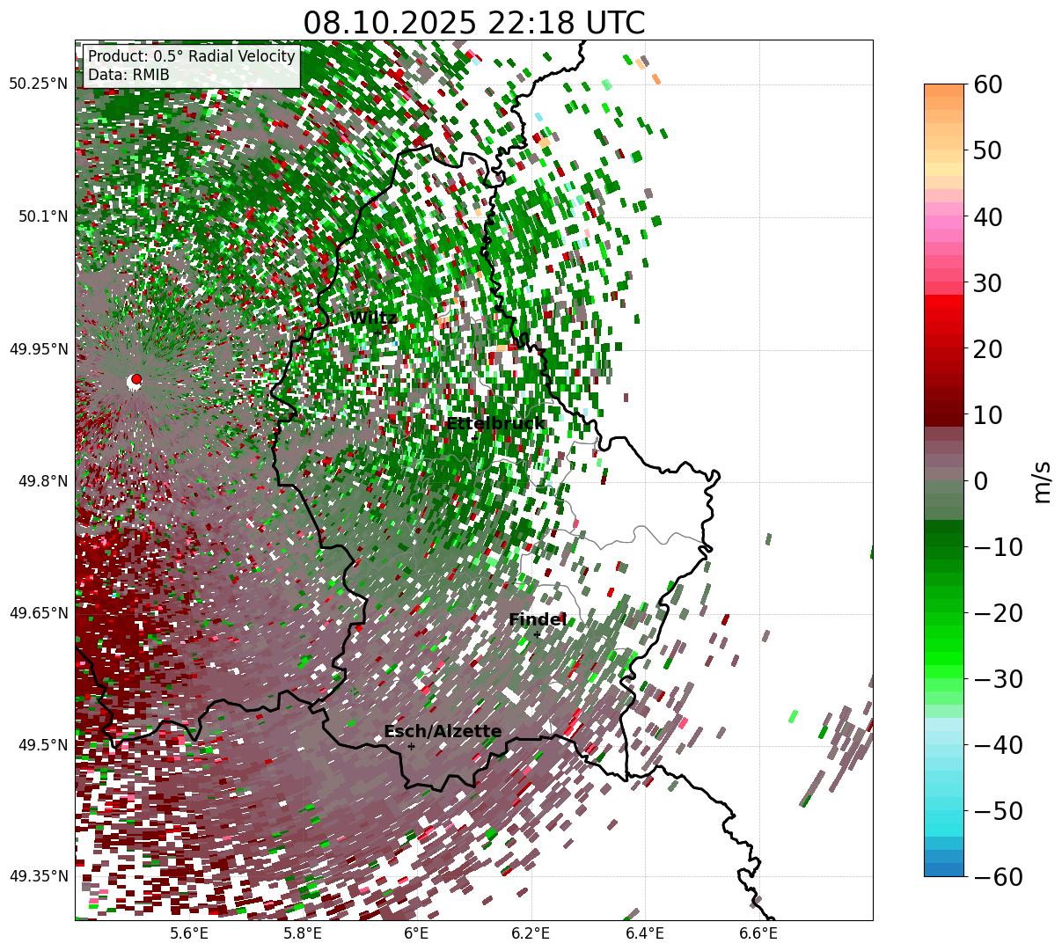
Task: Click the colorbar 50 tick label
Action: (985, 150)
